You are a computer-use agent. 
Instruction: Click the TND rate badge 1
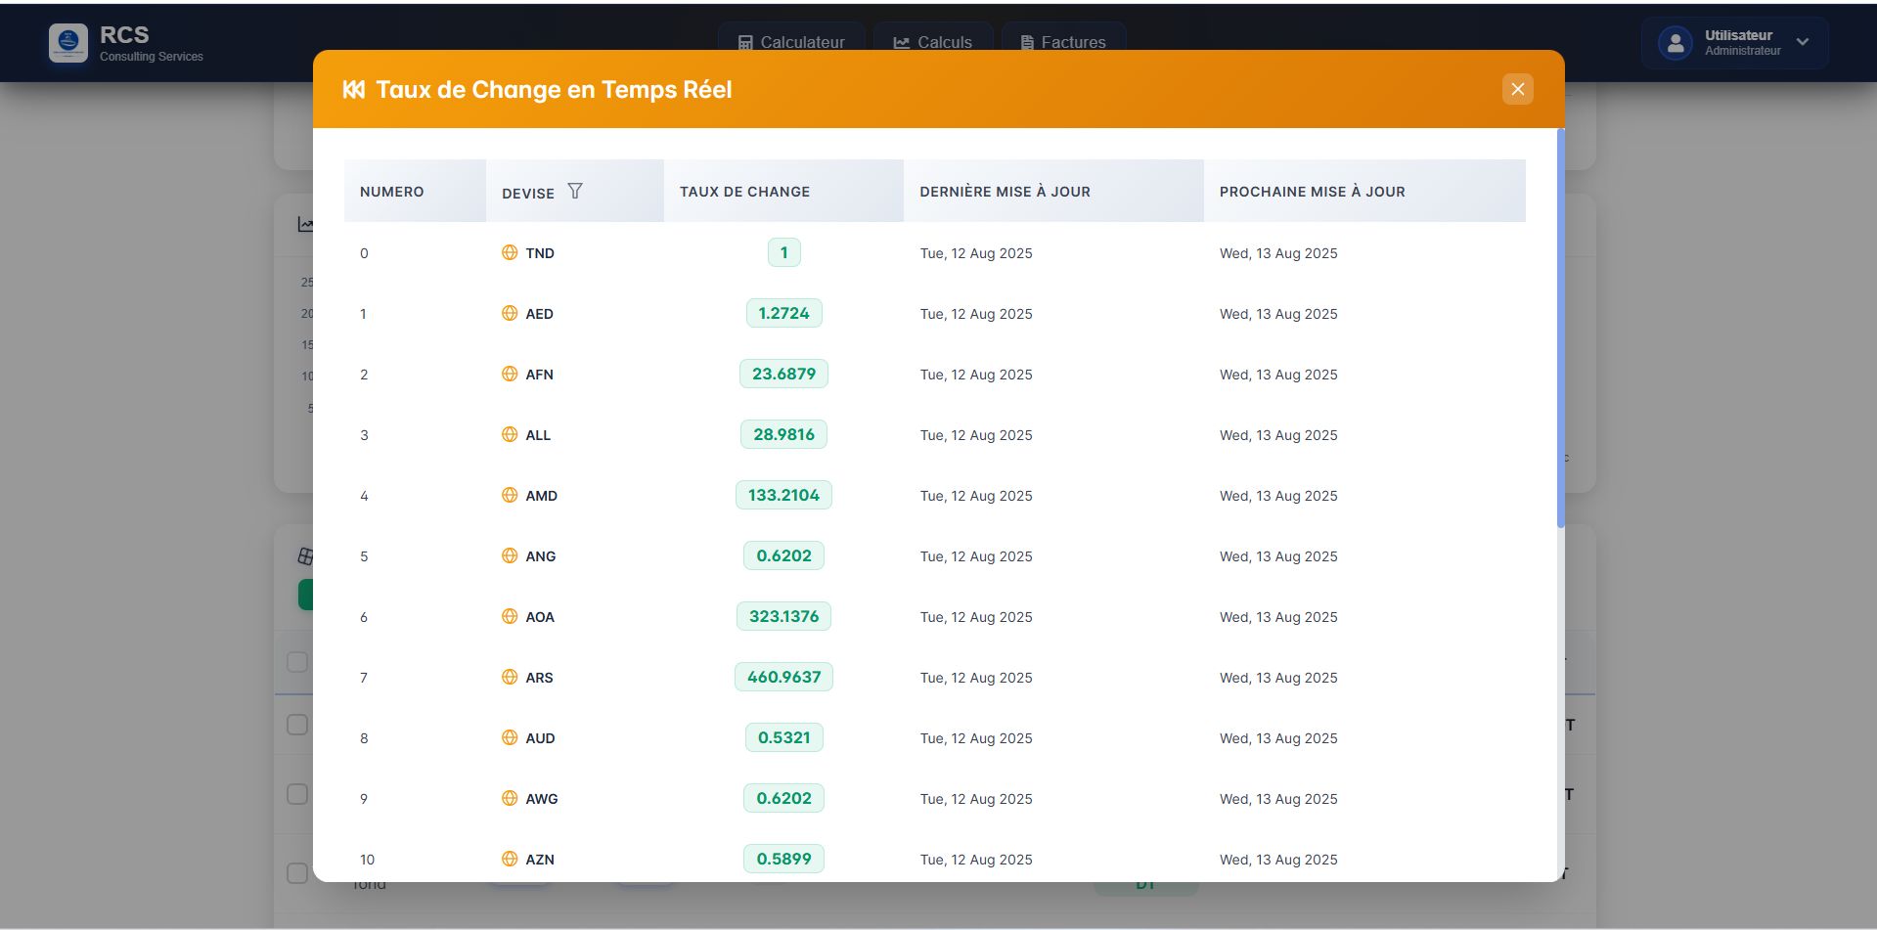pos(783,252)
